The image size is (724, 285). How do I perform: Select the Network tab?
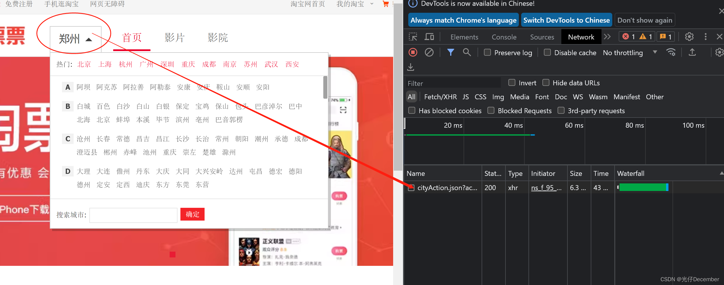581,37
